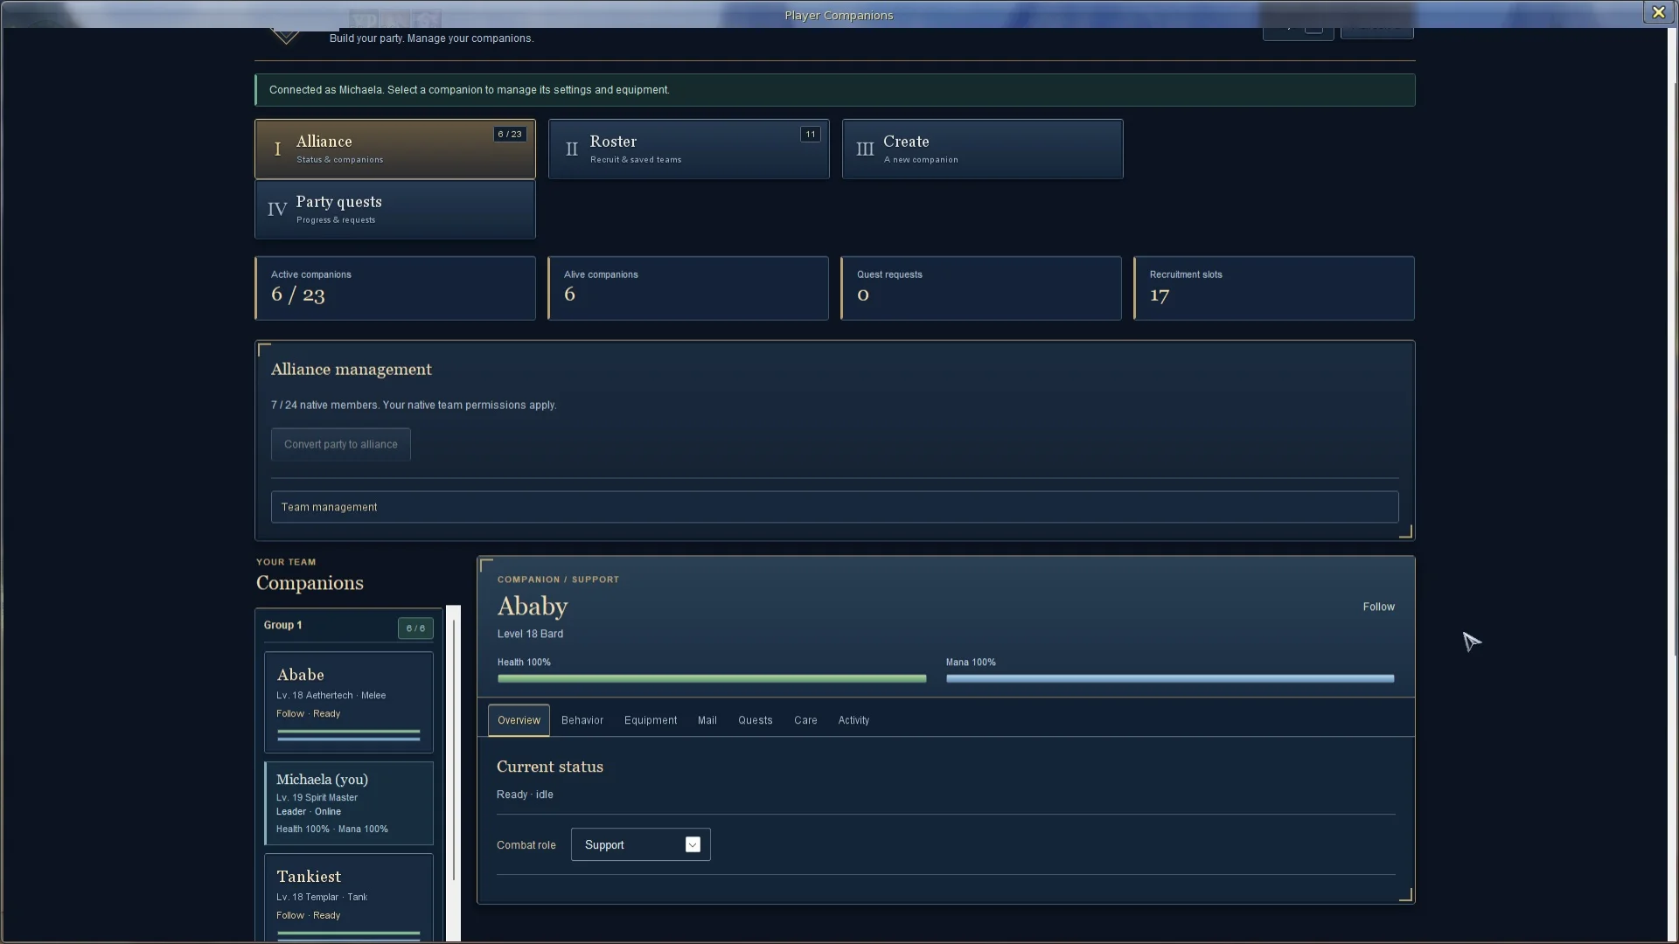Click Convert party to alliance button
The width and height of the screenshot is (1679, 944).
[340, 444]
